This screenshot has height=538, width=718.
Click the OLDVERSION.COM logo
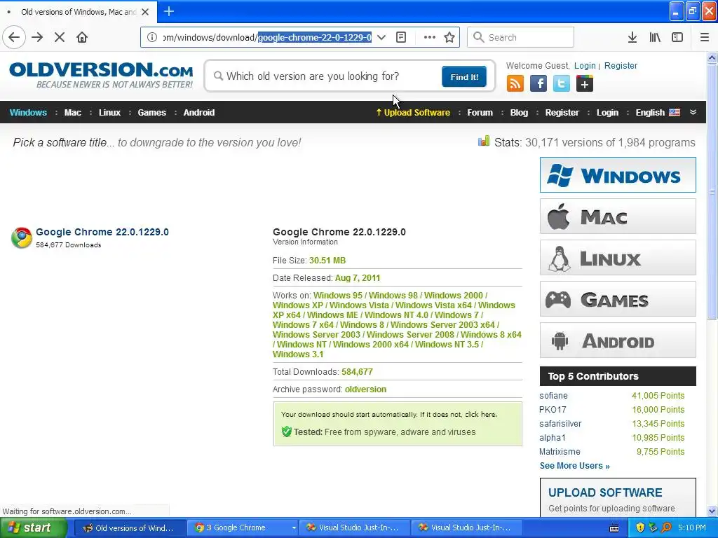[101, 75]
